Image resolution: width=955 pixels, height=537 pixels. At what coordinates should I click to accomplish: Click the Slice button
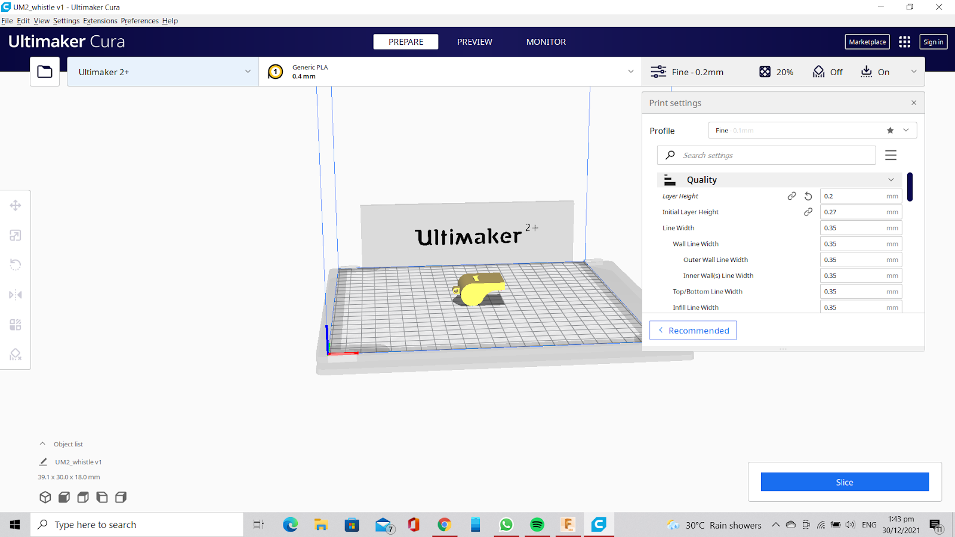pos(845,482)
